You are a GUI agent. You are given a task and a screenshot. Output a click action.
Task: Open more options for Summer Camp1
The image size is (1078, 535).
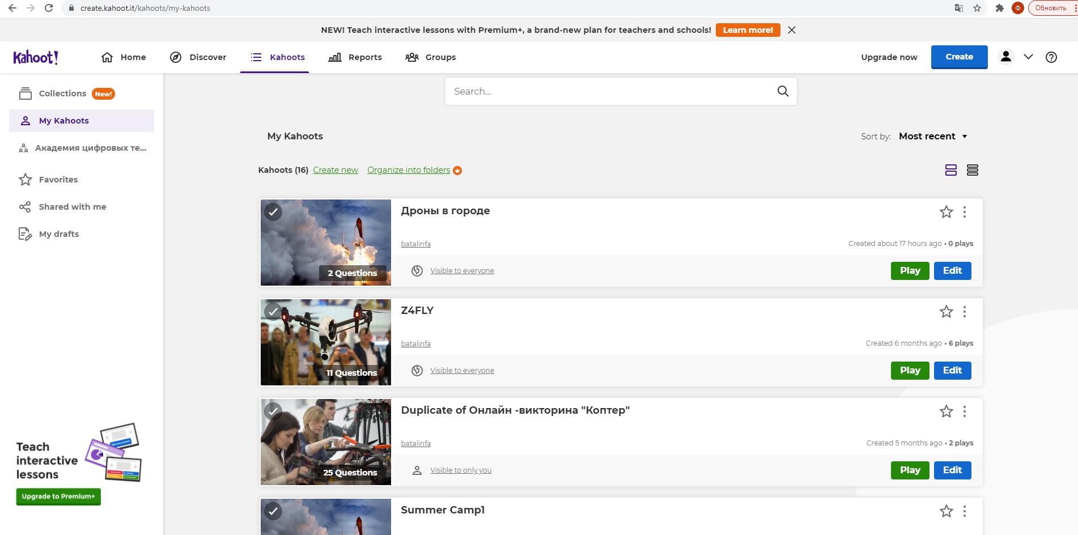tap(965, 511)
